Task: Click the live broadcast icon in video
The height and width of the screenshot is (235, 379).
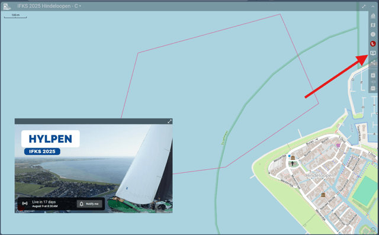Action: tap(25, 204)
